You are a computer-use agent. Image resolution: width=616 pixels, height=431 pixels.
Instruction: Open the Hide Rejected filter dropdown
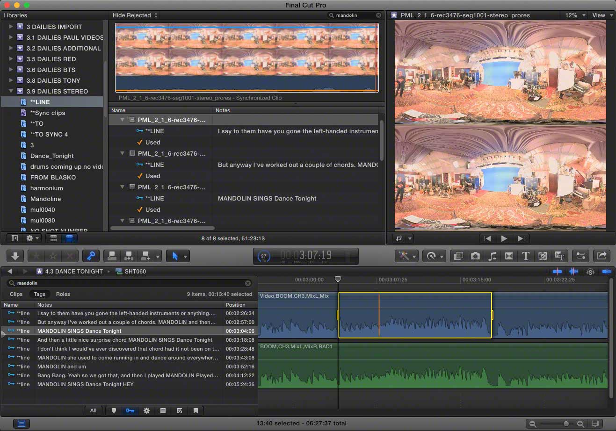click(x=135, y=15)
